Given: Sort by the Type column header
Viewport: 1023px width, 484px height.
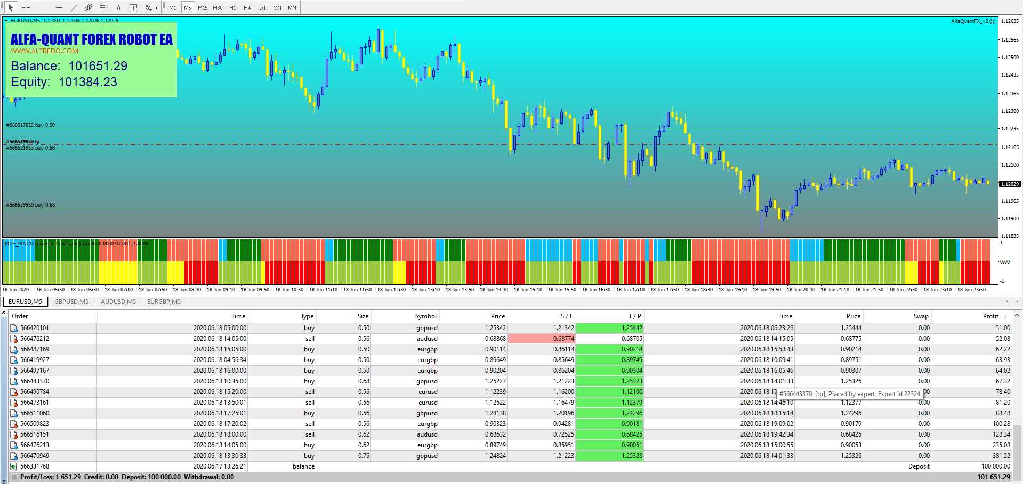Looking at the screenshot, I should click(281, 316).
